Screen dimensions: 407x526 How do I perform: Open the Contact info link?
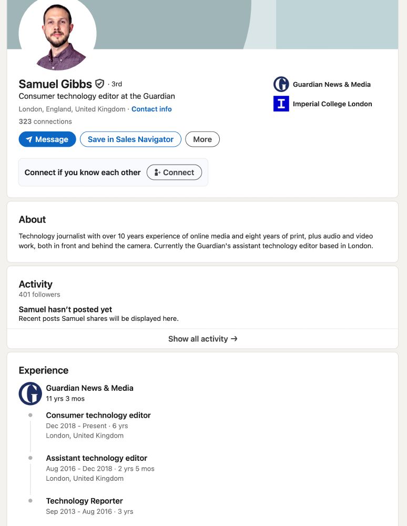(151, 109)
